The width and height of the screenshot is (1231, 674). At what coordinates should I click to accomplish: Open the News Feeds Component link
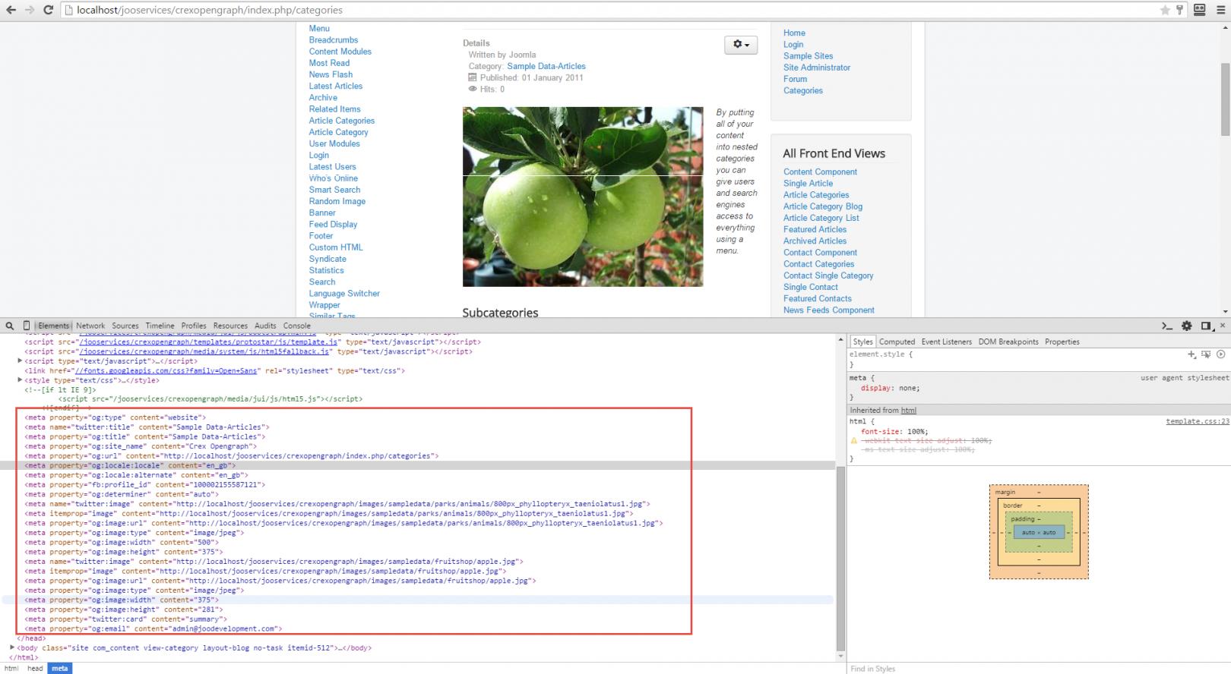click(829, 310)
